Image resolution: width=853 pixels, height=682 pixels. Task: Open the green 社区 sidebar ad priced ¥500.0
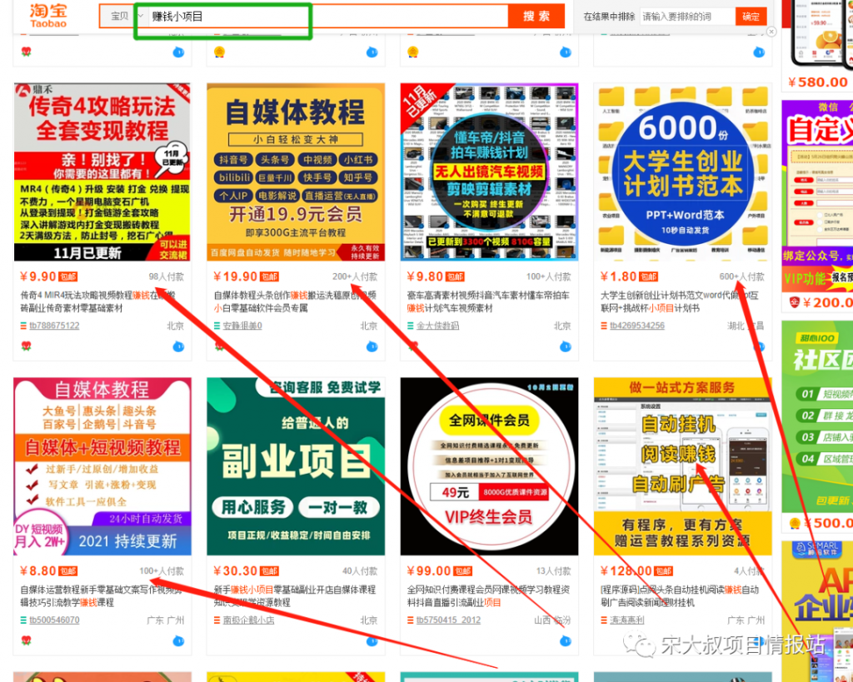coord(817,426)
